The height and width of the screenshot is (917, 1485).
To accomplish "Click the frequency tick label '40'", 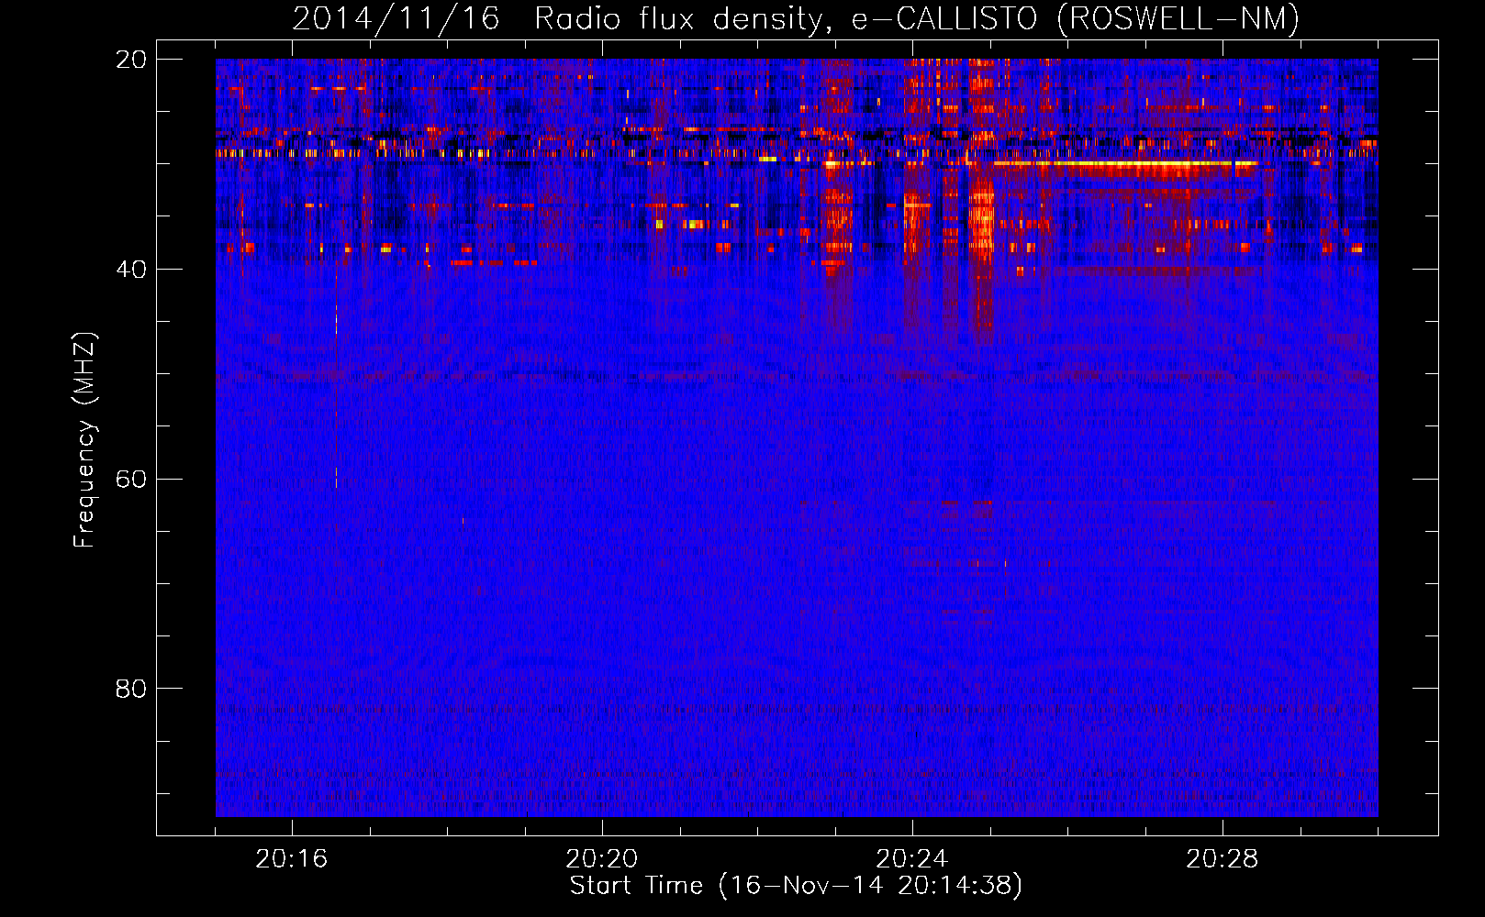I will (131, 270).
